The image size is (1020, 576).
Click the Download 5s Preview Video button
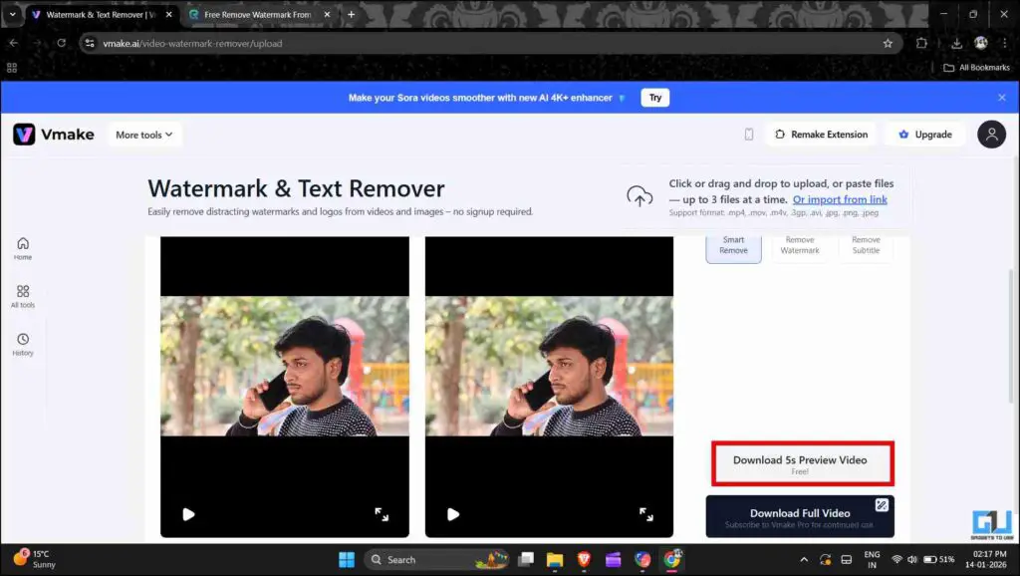coord(800,463)
